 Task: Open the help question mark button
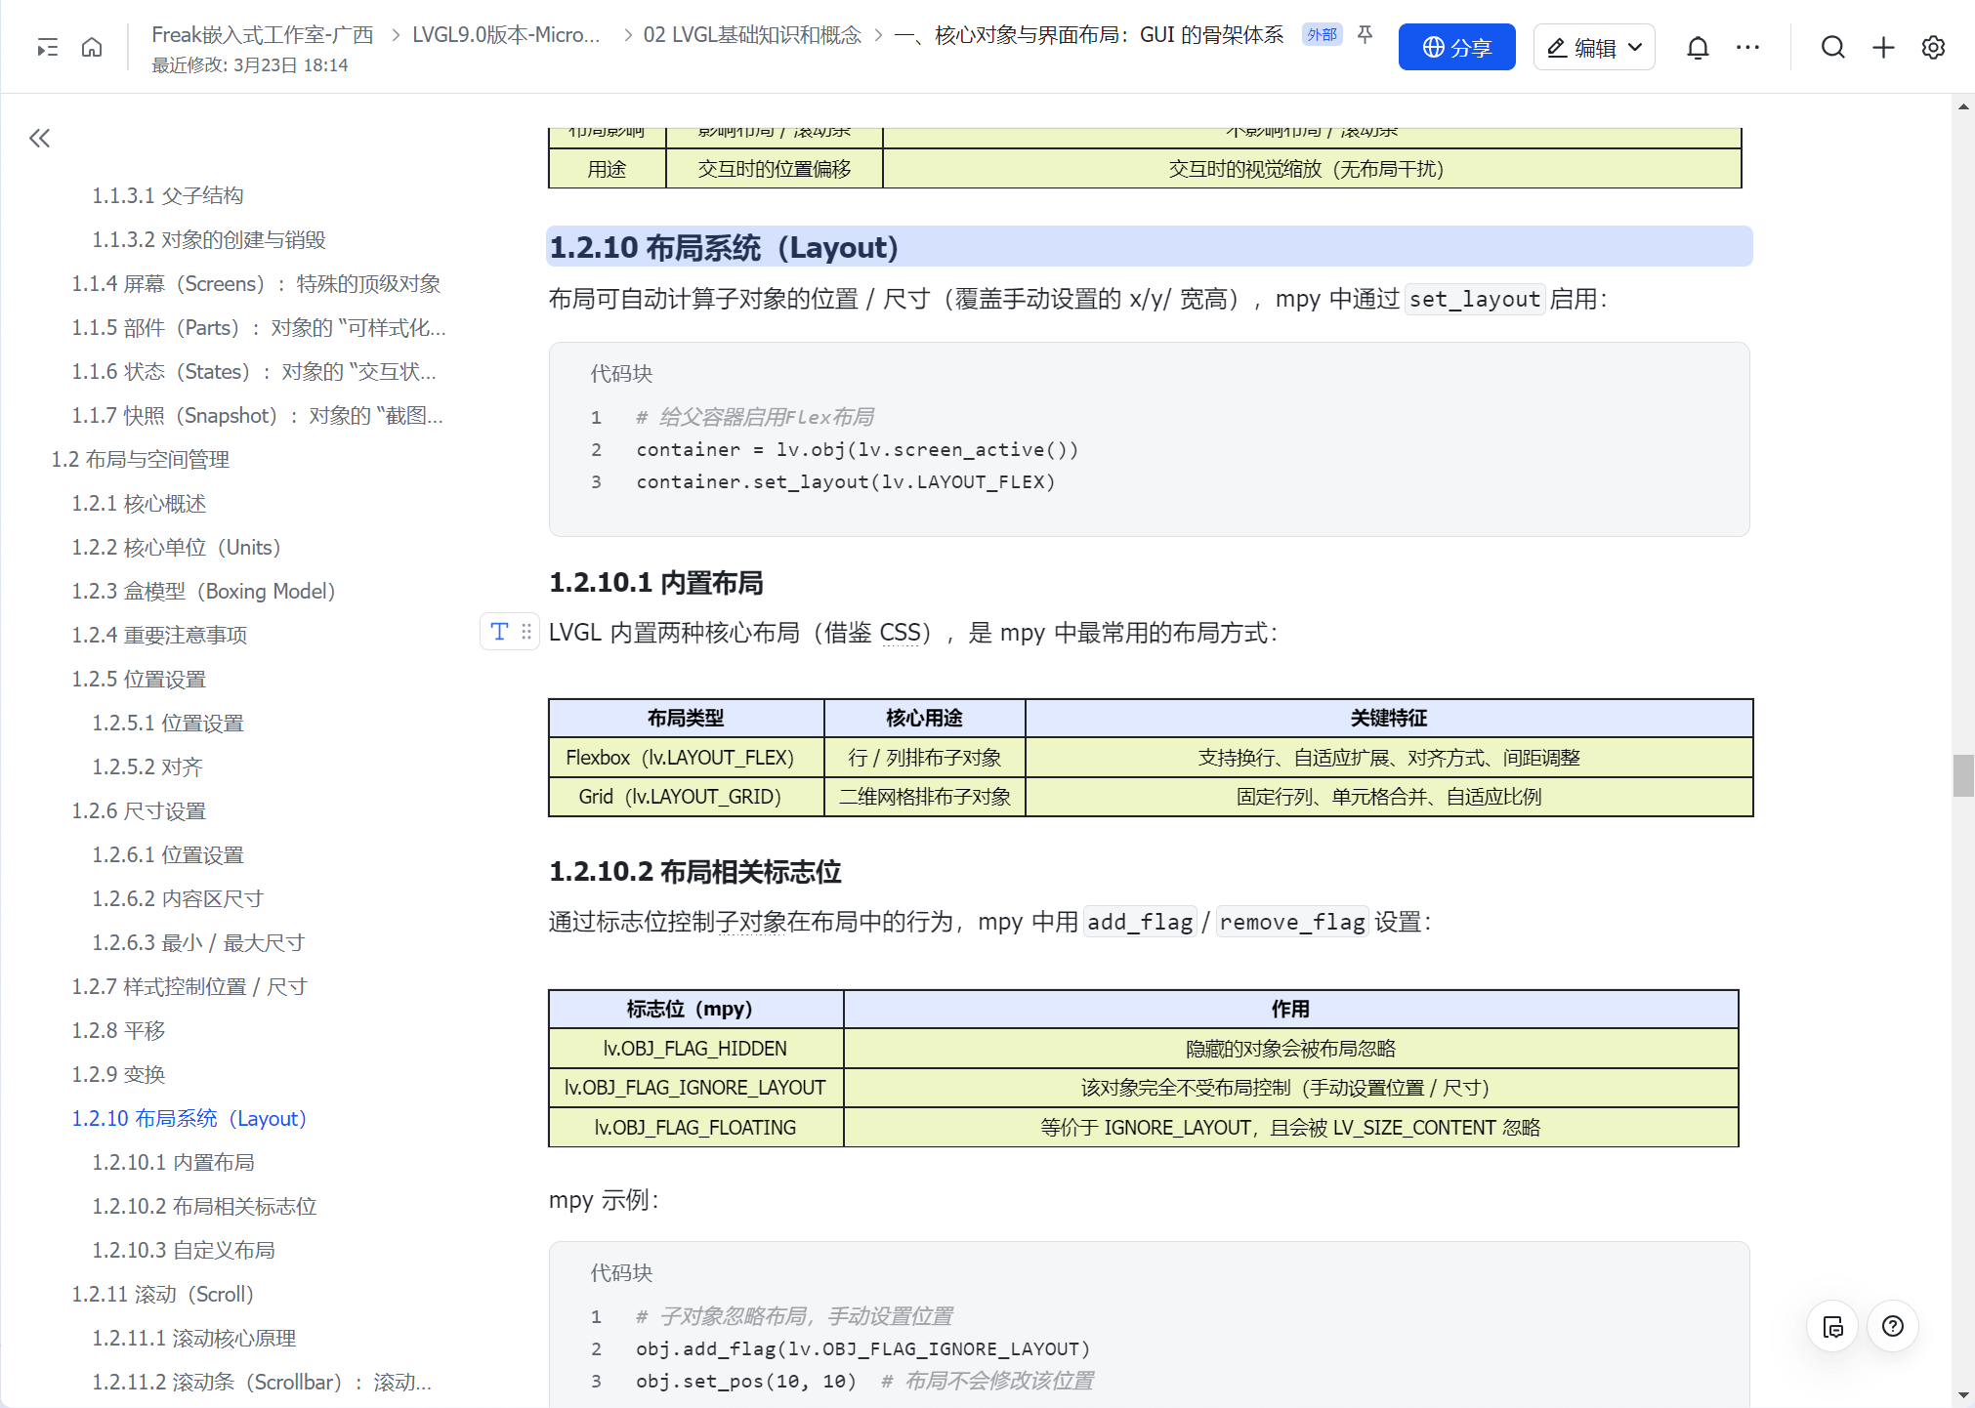click(1892, 1326)
